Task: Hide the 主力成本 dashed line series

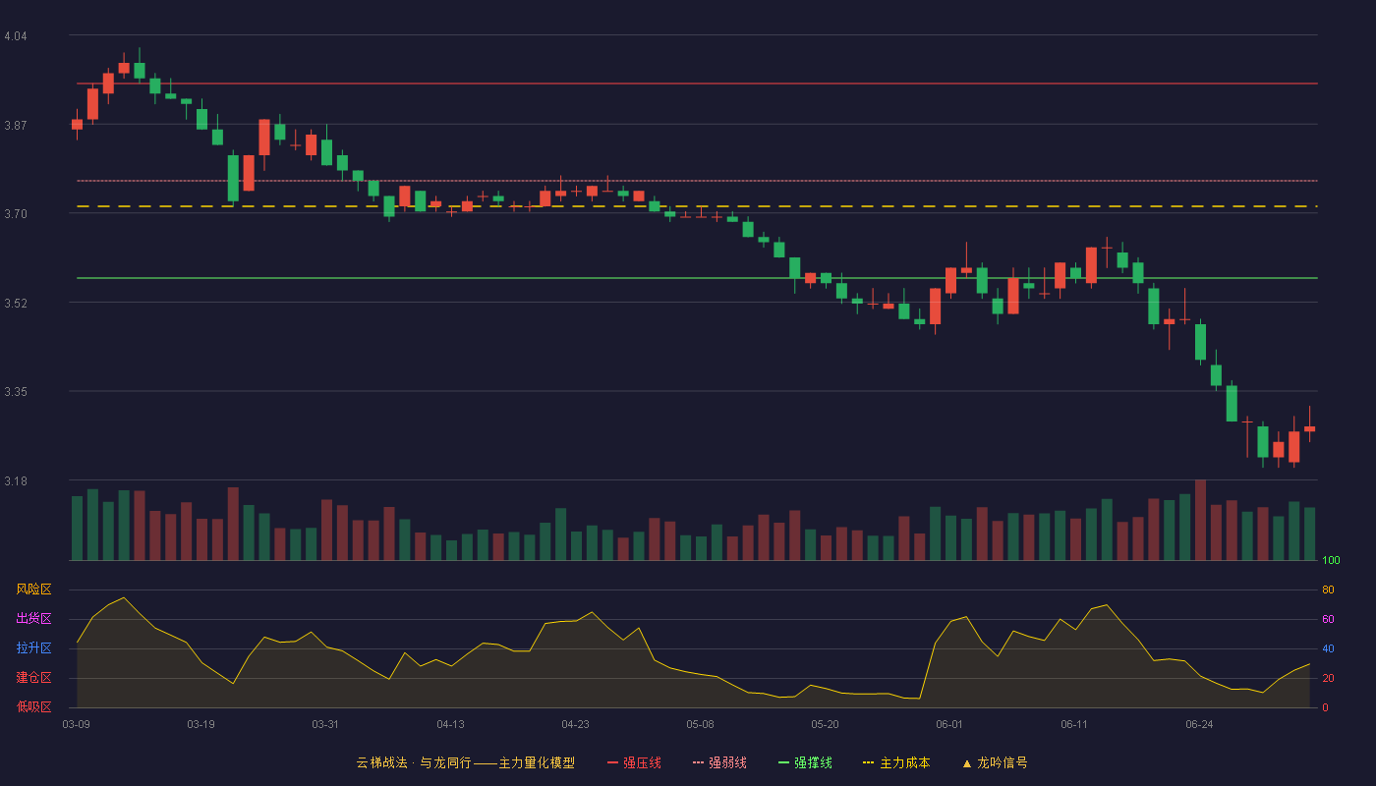Action: point(895,762)
